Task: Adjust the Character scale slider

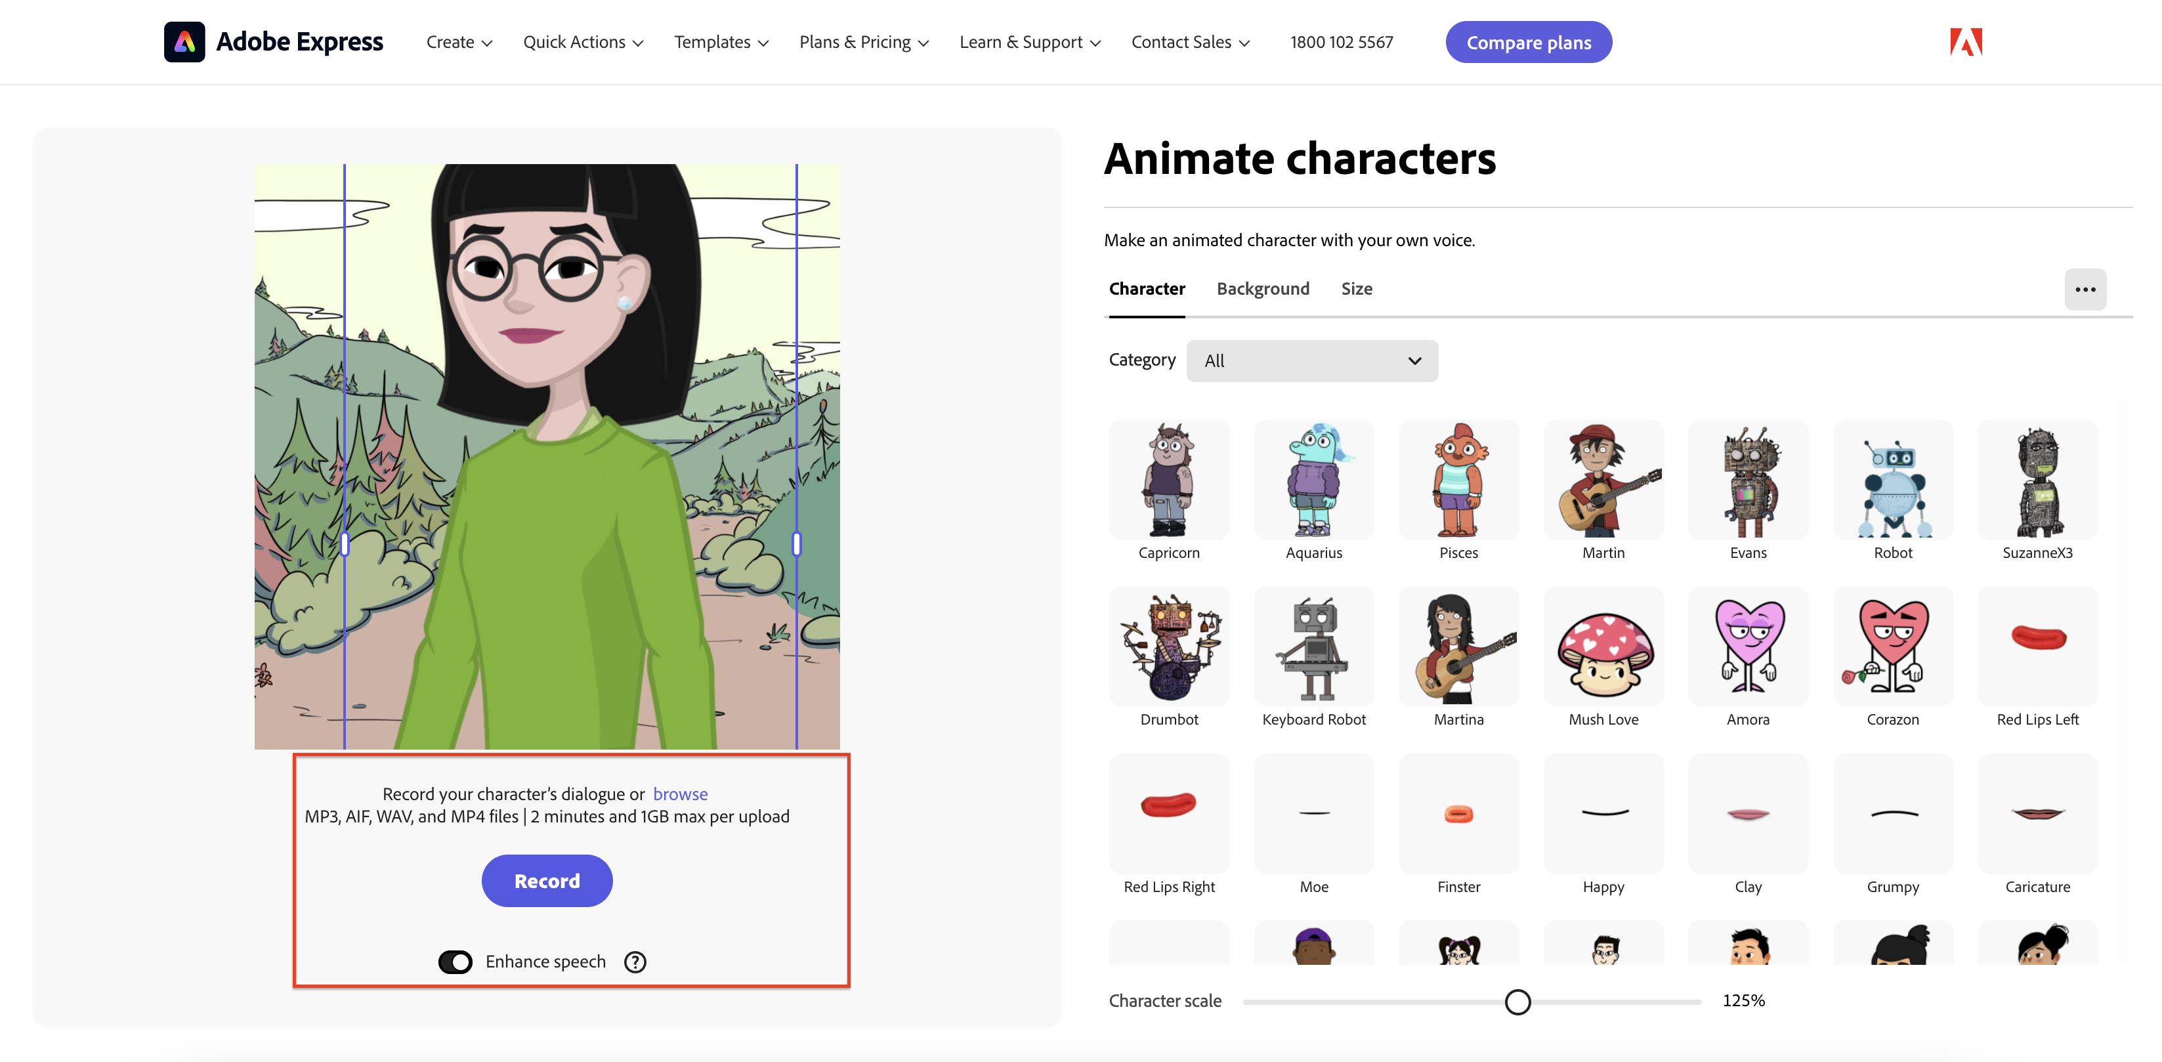Action: (1517, 1001)
